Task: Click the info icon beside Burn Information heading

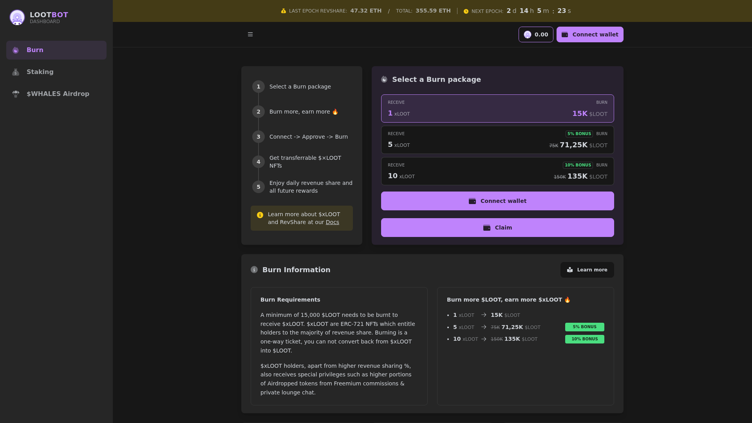Action: [x=254, y=270]
